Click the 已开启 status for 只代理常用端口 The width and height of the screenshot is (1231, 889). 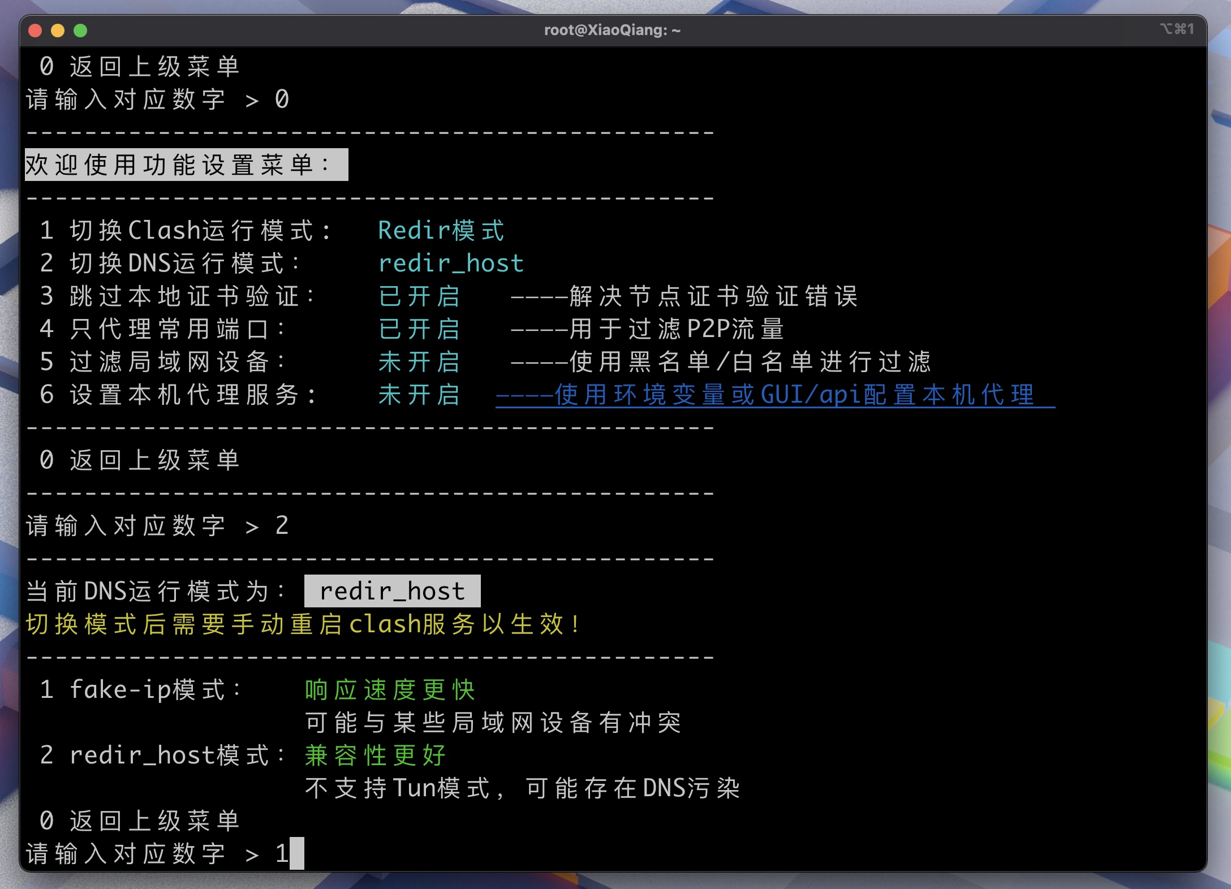click(x=419, y=329)
